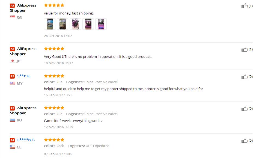Click the Chile flag next to CL
Image resolution: width=262 pixels, height=158 pixels.
13,147
